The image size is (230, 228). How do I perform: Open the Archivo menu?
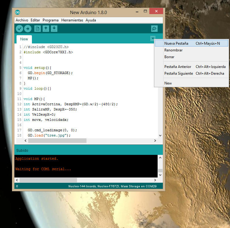pos(22,20)
